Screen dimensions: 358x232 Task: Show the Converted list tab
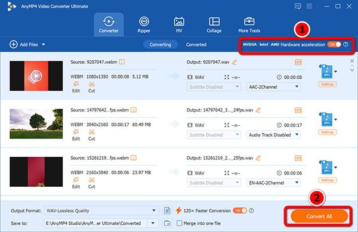196,45
